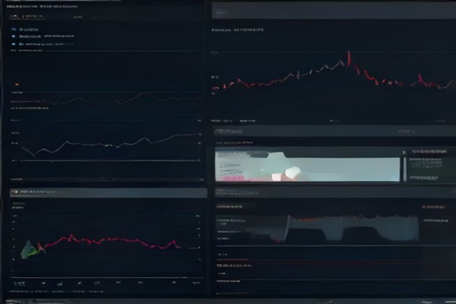Click the icon in the bottom-left panel's gray header
Viewport: 456px width, 304px height.
[x=15, y=192]
